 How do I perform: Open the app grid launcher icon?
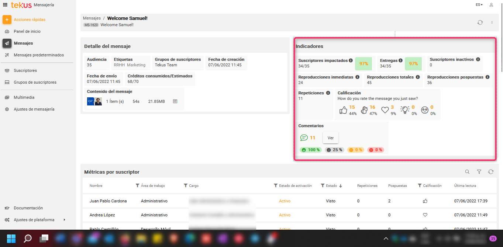coord(5,5)
